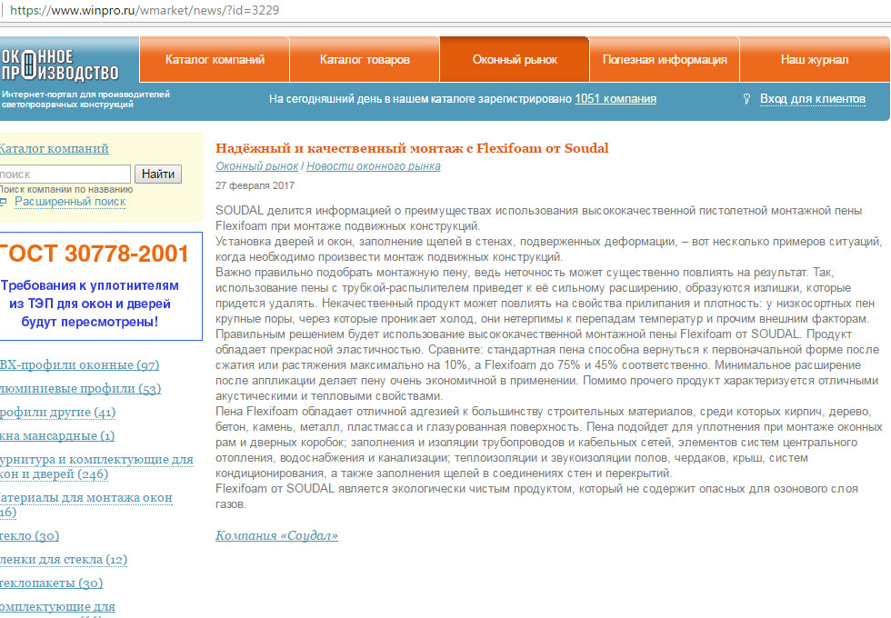Screen dimensions: 891x618
Task: Open the ГОСТ 30778-2001 banner
Action: (101, 285)
